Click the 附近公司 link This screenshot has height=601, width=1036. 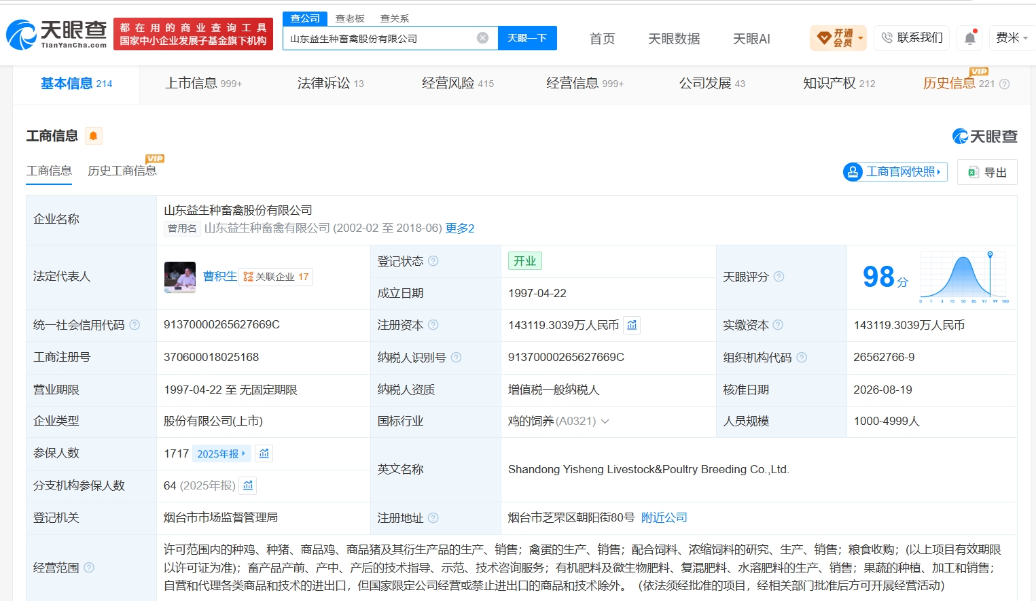point(664,518)
